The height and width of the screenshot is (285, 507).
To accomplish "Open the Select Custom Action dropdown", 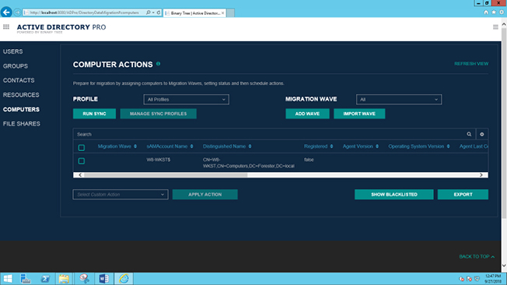I will click(121, 195).
